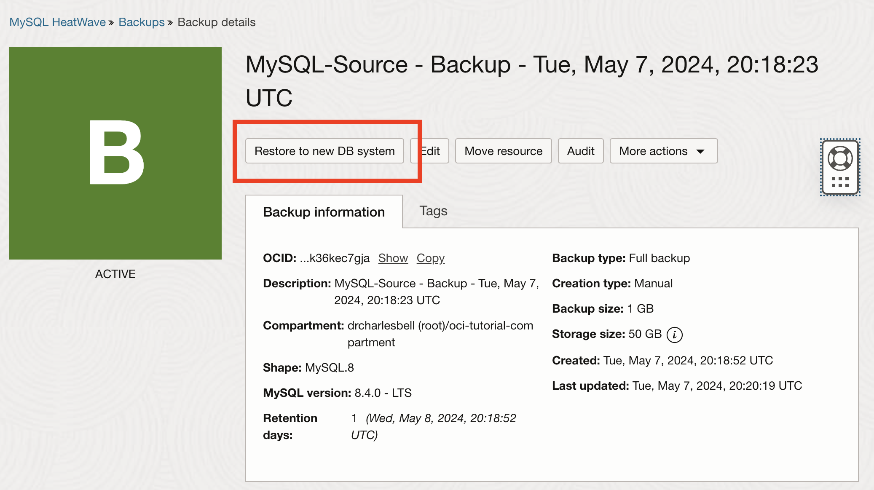This screenshot has height=490, width=874.
Task: Open the Audit view
Action: [581, 151]
